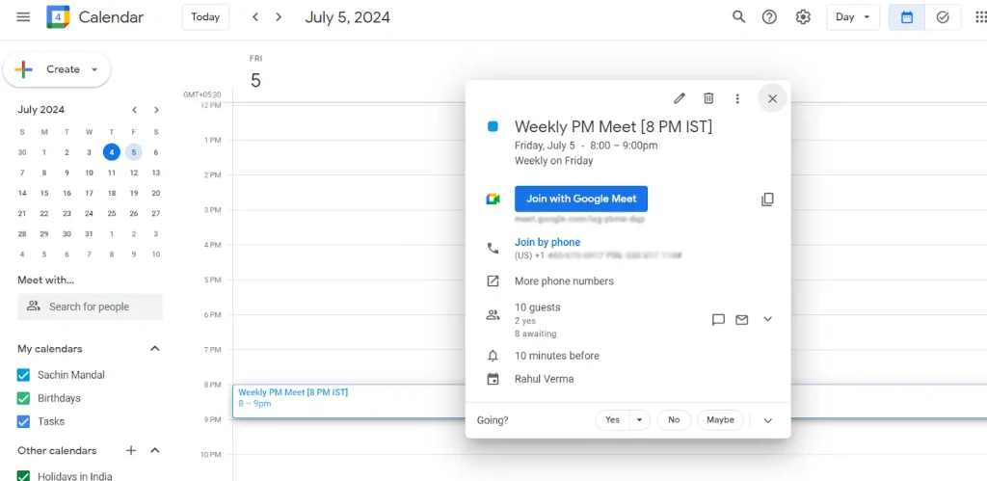
Task: Collapse the My calendars section
Action: click(x=155, y=348)
